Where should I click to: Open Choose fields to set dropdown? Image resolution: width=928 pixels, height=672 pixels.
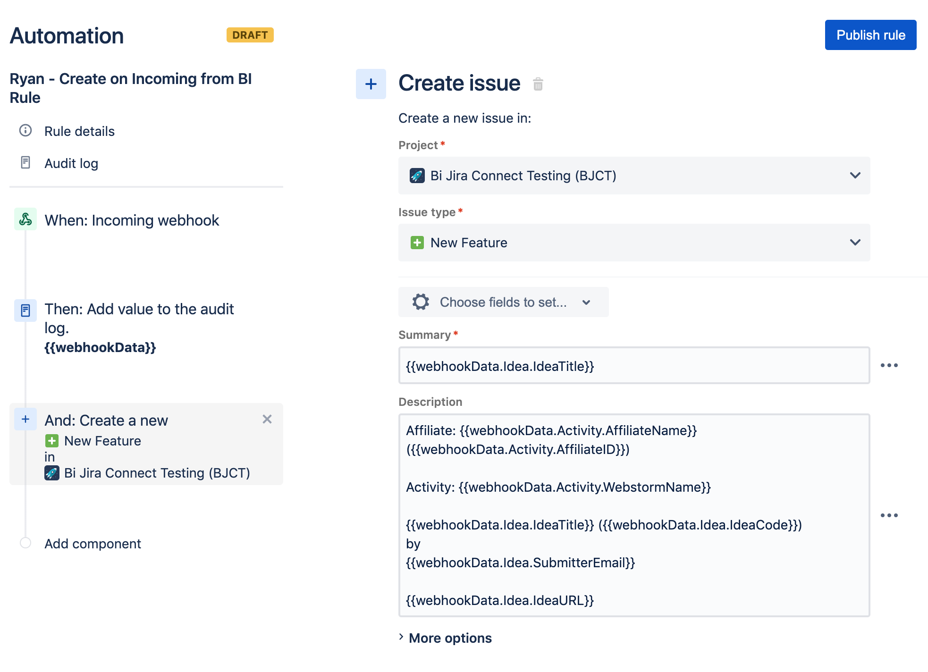[x=503, y=302]
